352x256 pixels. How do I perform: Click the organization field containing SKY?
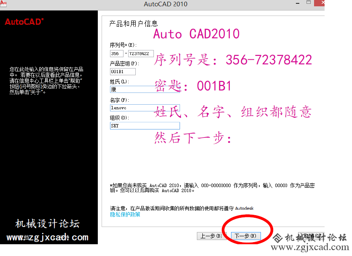[145, 126]
